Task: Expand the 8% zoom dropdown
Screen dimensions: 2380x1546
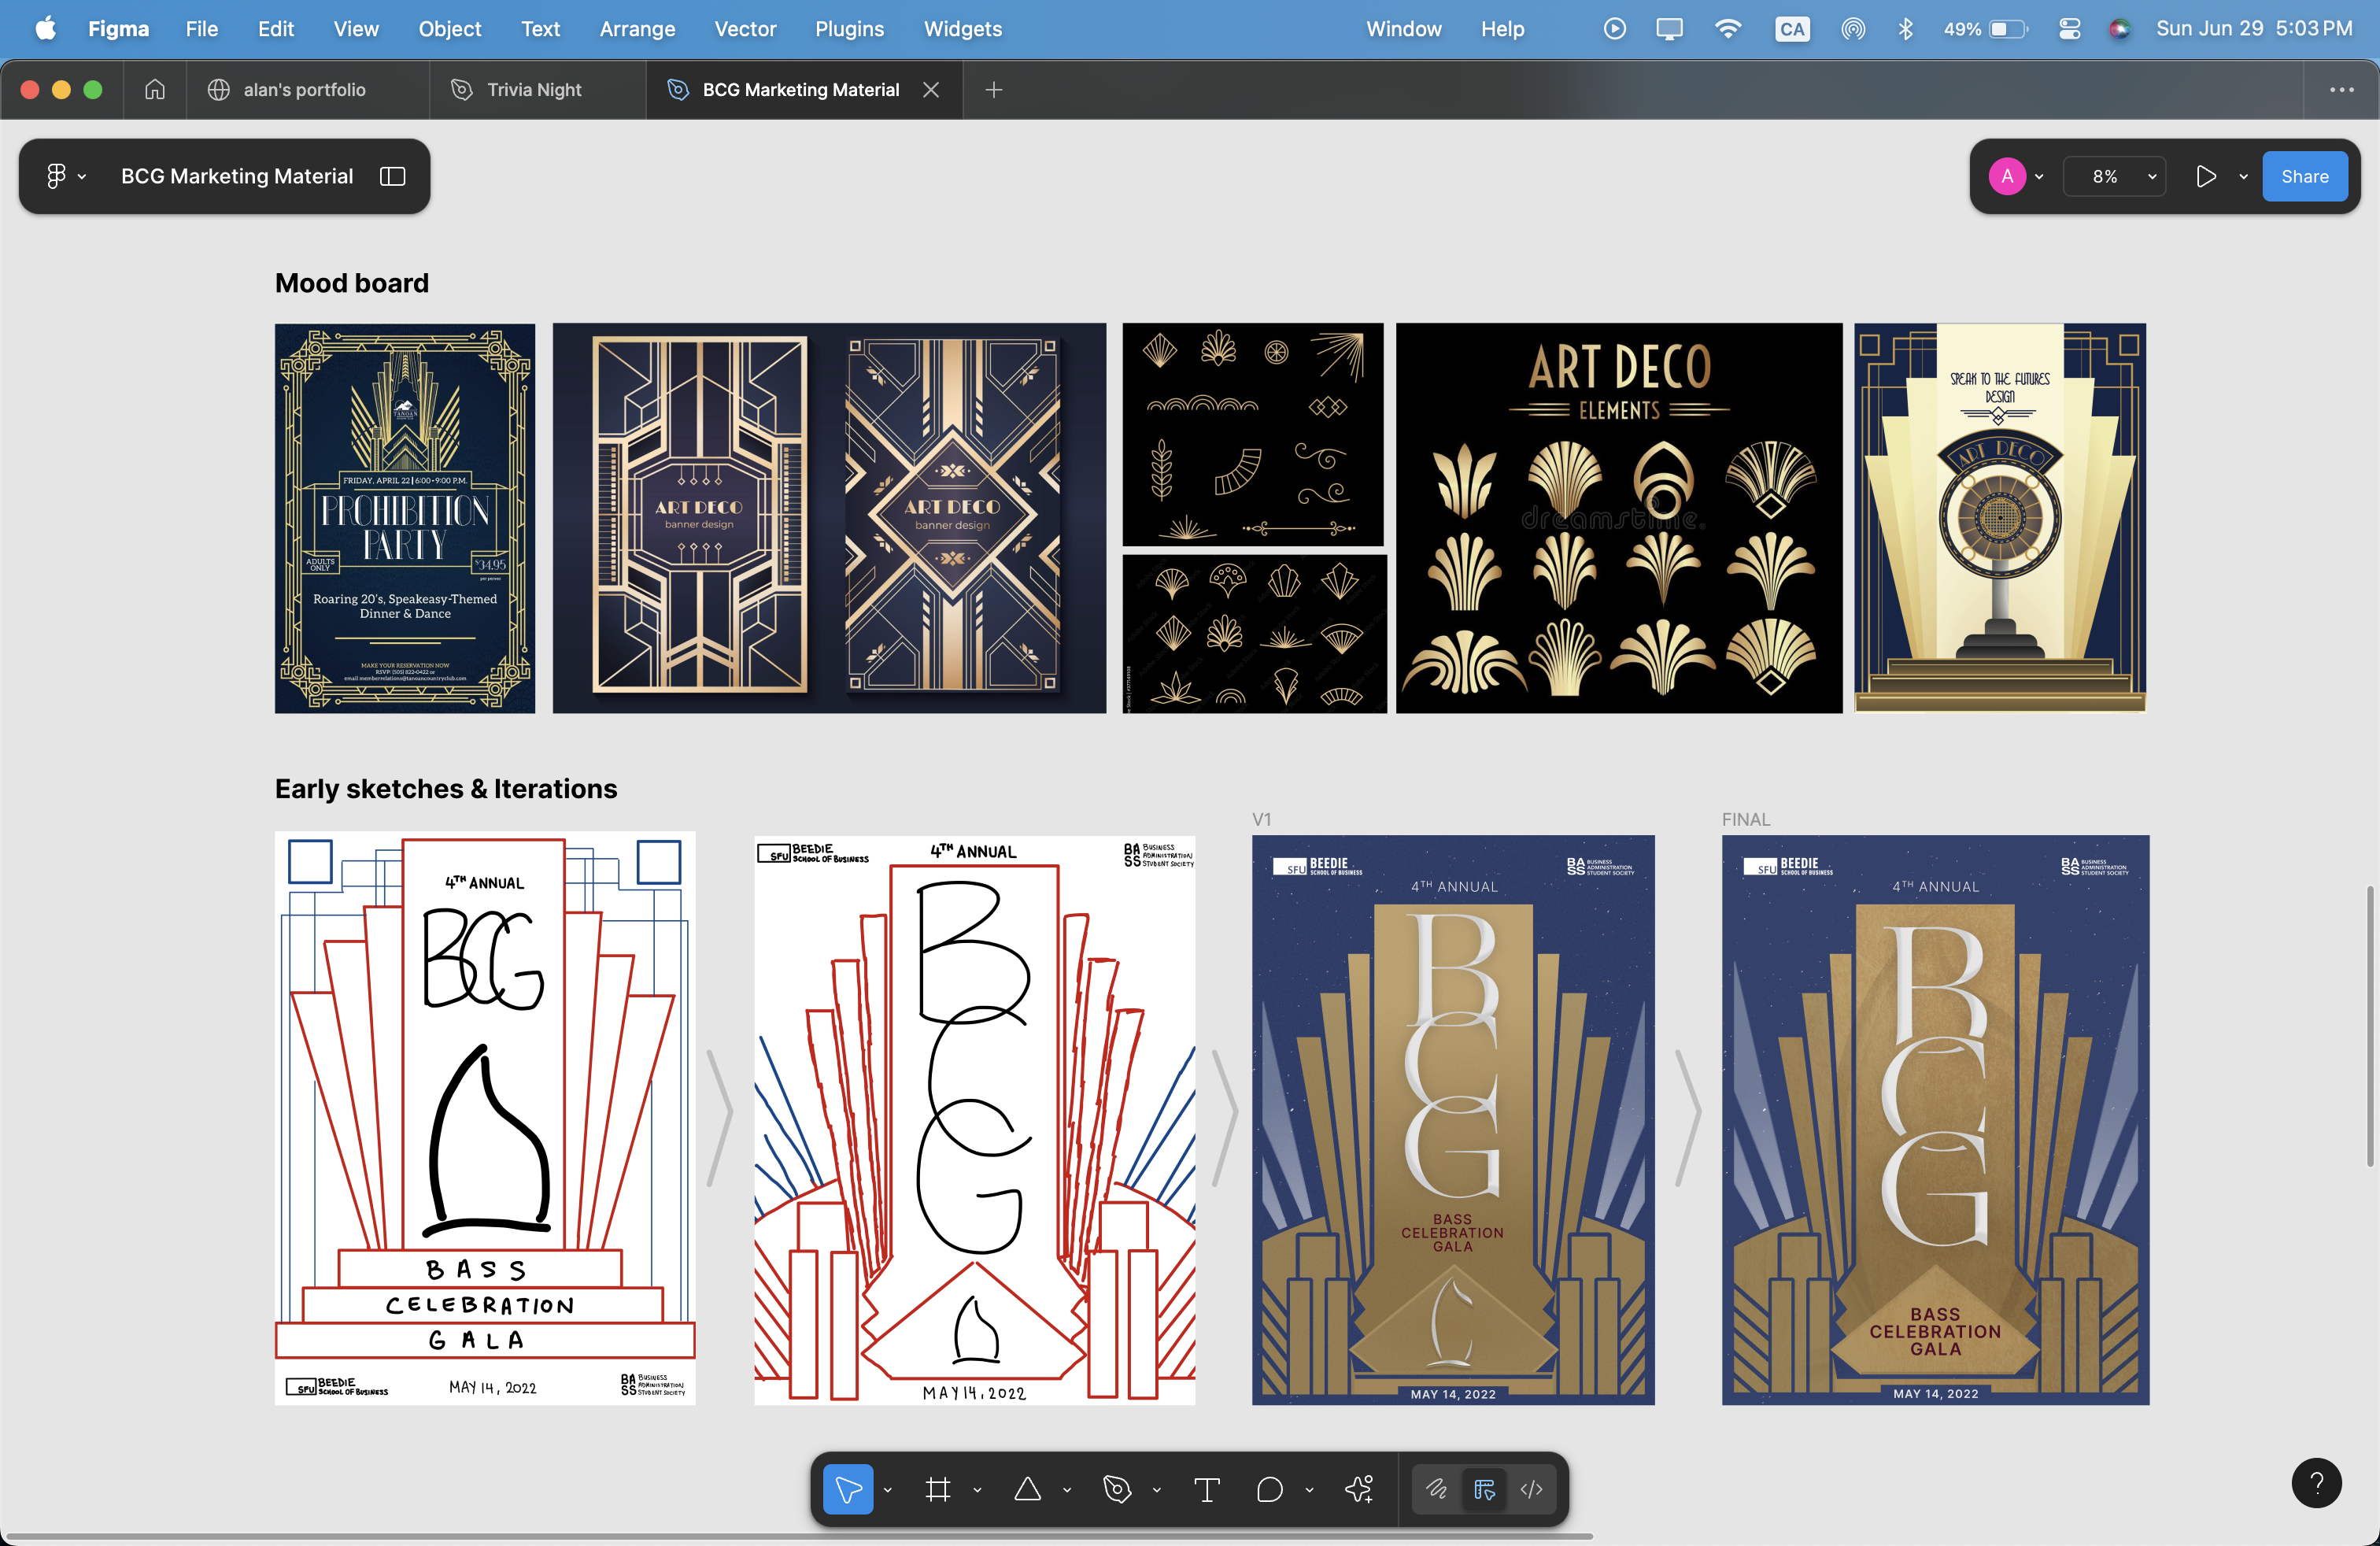Action: 2115,176
